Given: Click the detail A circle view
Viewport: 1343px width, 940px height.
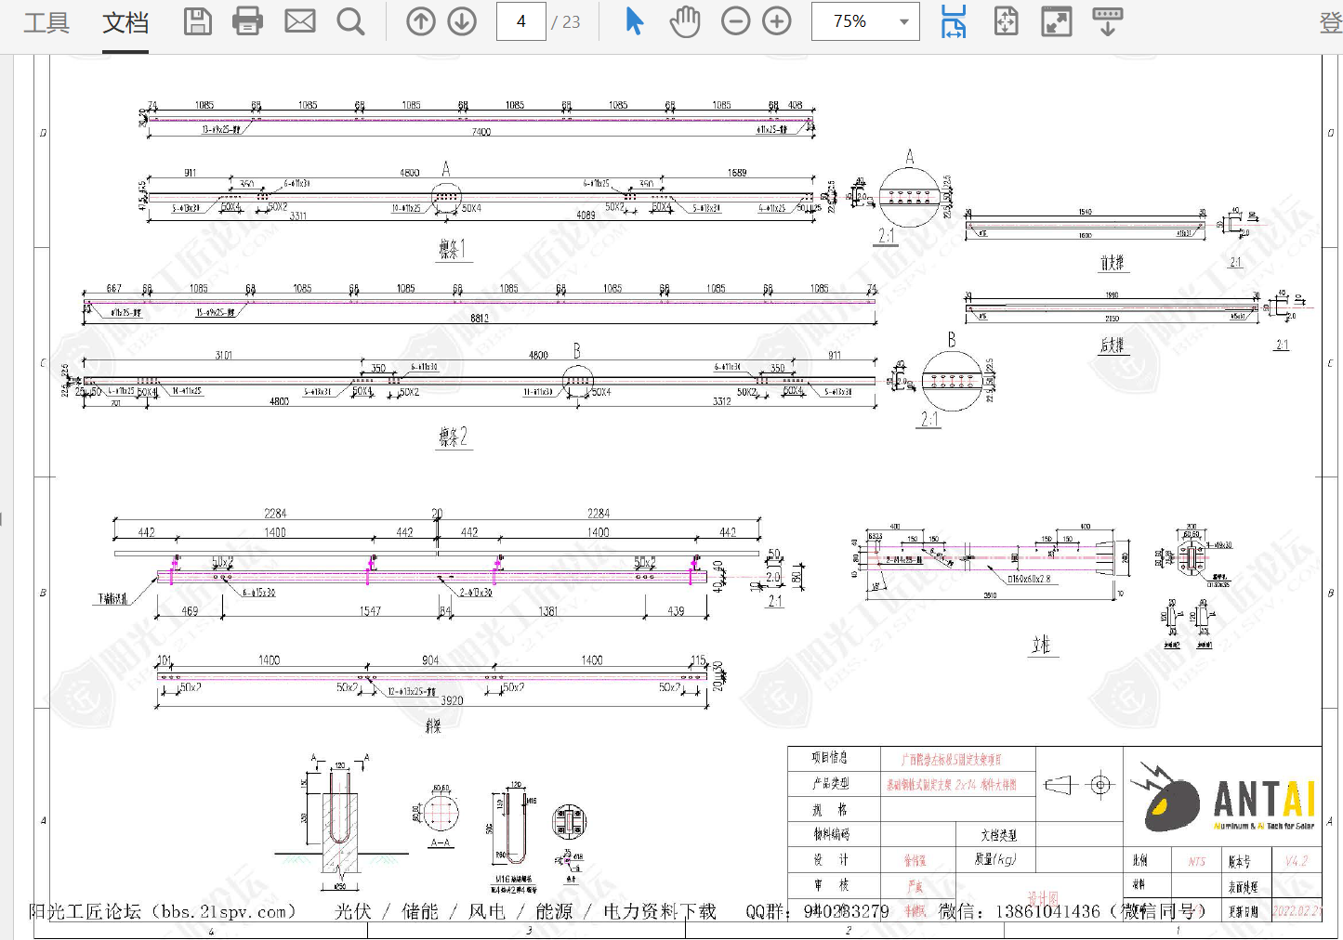Looking at the screenshot, I should click(x=908, y=197).
